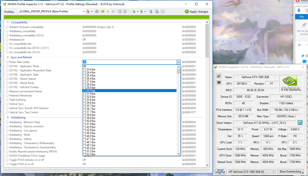Select the Maximum pre-rendered frames row
This screenshot has width=308, height=176.
click(104, 91)
